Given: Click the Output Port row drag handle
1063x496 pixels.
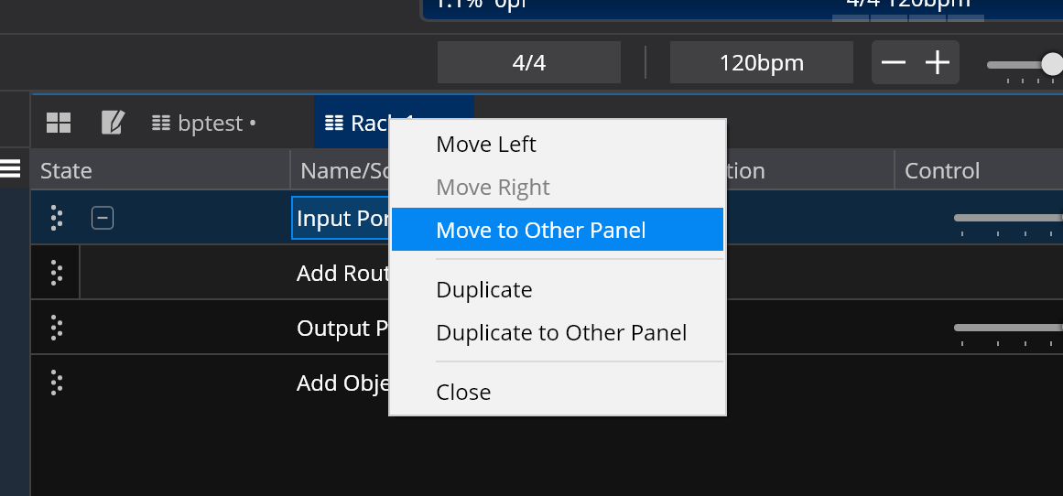Looking at the screenshot, I should [x=56, y=328].
